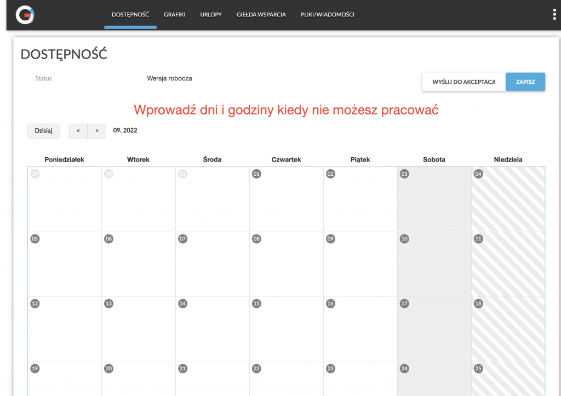Select Sunday day 18 cell
The image size is (561, 396).
click(x=508, y=329)
